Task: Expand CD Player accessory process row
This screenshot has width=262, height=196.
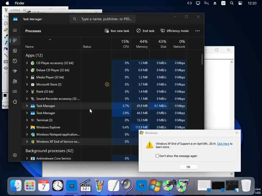Action: pos(27,63)
